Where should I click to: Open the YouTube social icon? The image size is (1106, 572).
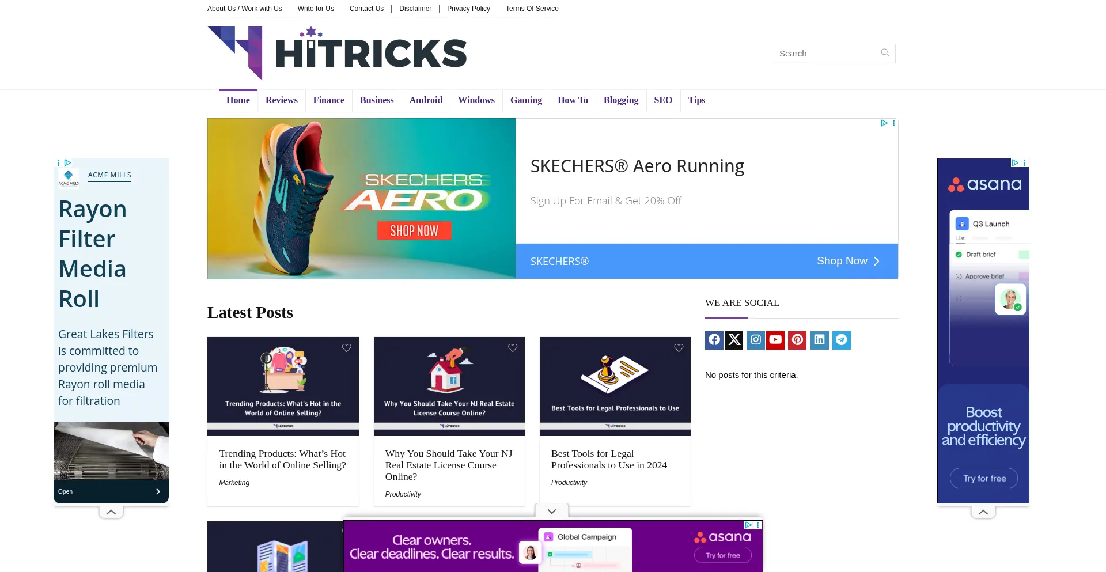pyautogui.click(x=775, y=340)
